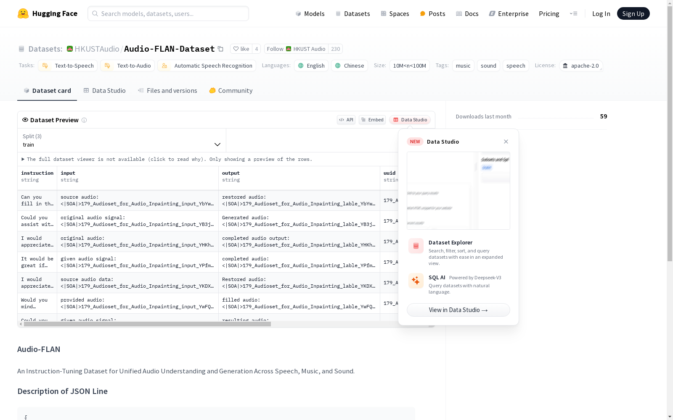Viewport: 673px width, 420px height.
Task: Like the dataset with the heart button
Action: 241,49
